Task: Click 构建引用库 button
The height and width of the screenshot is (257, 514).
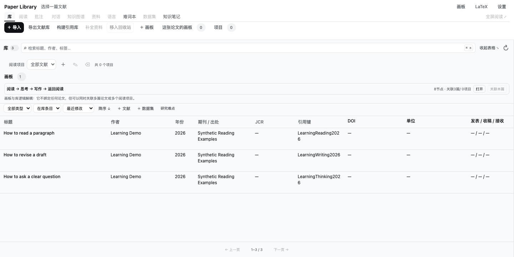Action: point(67,27)
